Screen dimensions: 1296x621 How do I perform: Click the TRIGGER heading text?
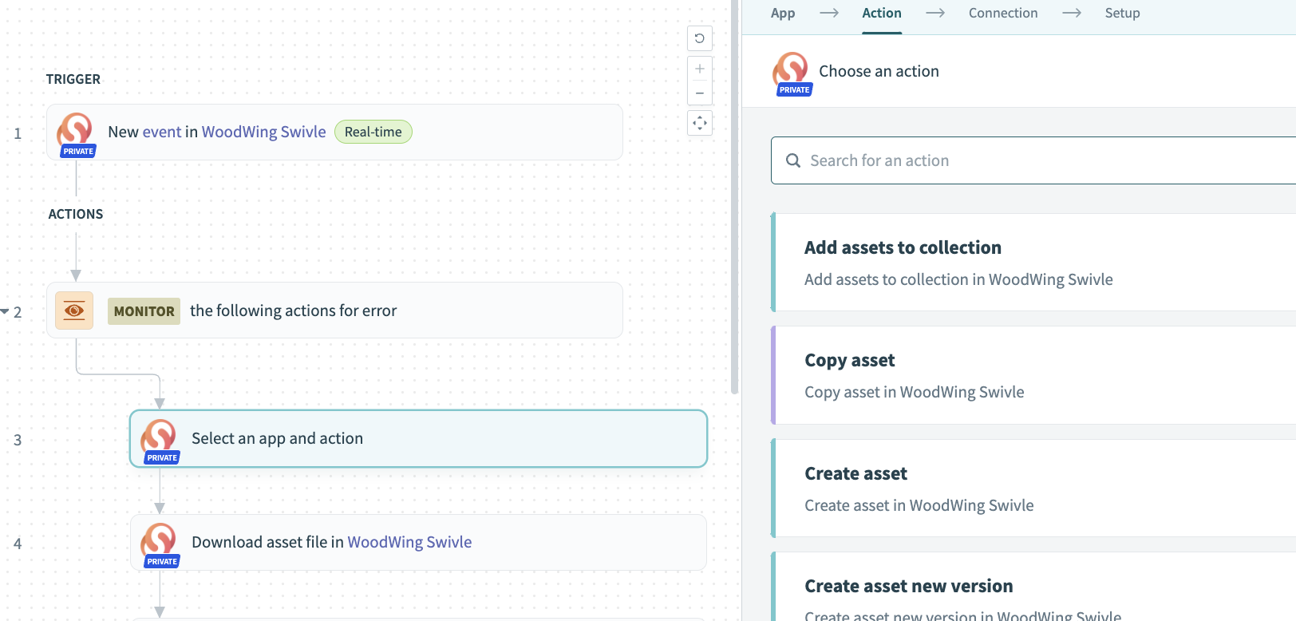(x=73, y=79)
